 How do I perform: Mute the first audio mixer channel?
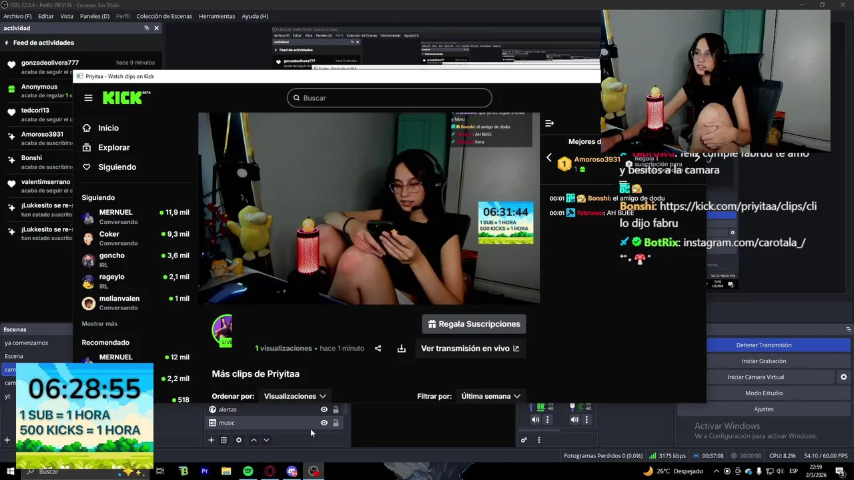[535, 419]
